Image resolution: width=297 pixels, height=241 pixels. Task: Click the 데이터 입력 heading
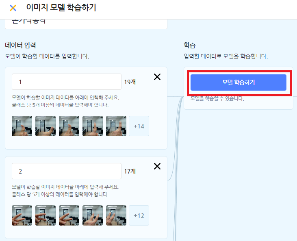coord(20,45)
